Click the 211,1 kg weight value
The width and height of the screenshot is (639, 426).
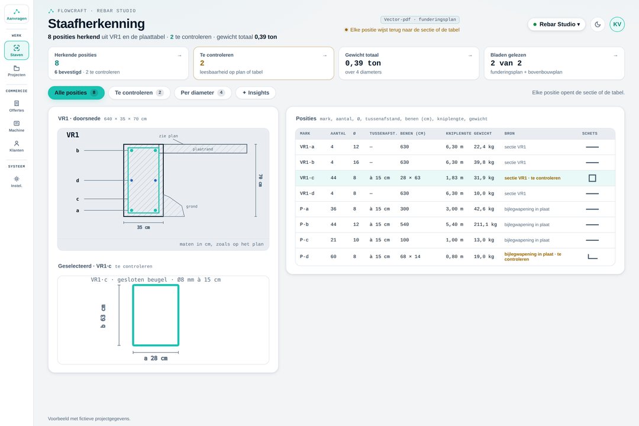(x=485, y=225)
